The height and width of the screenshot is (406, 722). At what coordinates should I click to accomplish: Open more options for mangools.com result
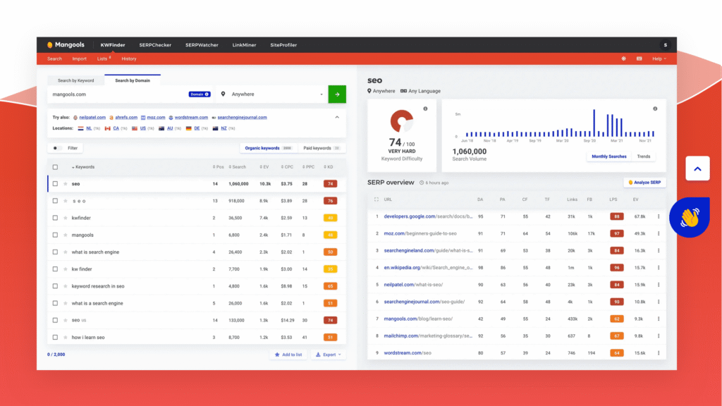click(x=659, y=319)
